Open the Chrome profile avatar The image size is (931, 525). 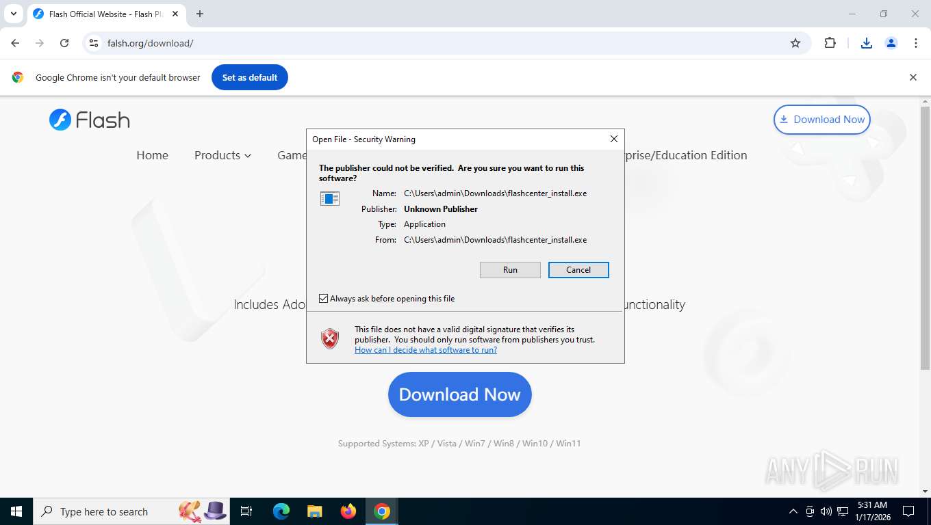(x=891, y=43)
